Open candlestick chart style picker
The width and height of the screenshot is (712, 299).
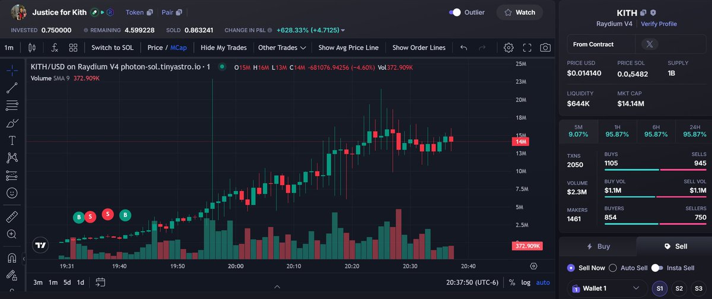[33, 47]
